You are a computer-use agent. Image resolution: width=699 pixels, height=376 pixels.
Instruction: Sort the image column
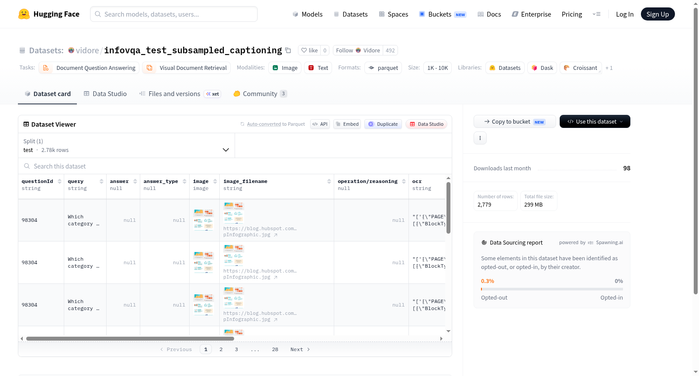(x=215, y=181)
